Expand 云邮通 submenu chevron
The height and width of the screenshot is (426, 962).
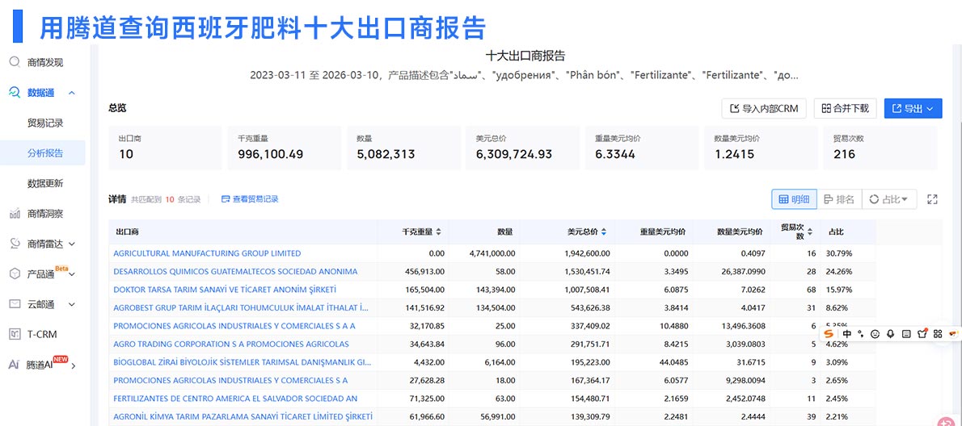(x=72, y=304)
